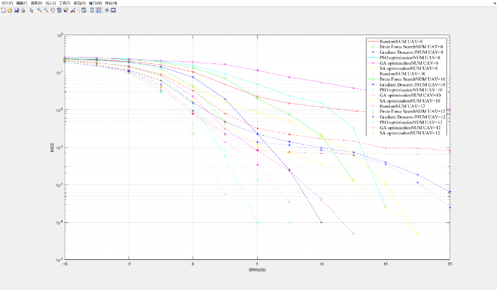Open the 帮助(H) Help menu
This screenshot has width=497, height=290.
(x=111, y=3)
